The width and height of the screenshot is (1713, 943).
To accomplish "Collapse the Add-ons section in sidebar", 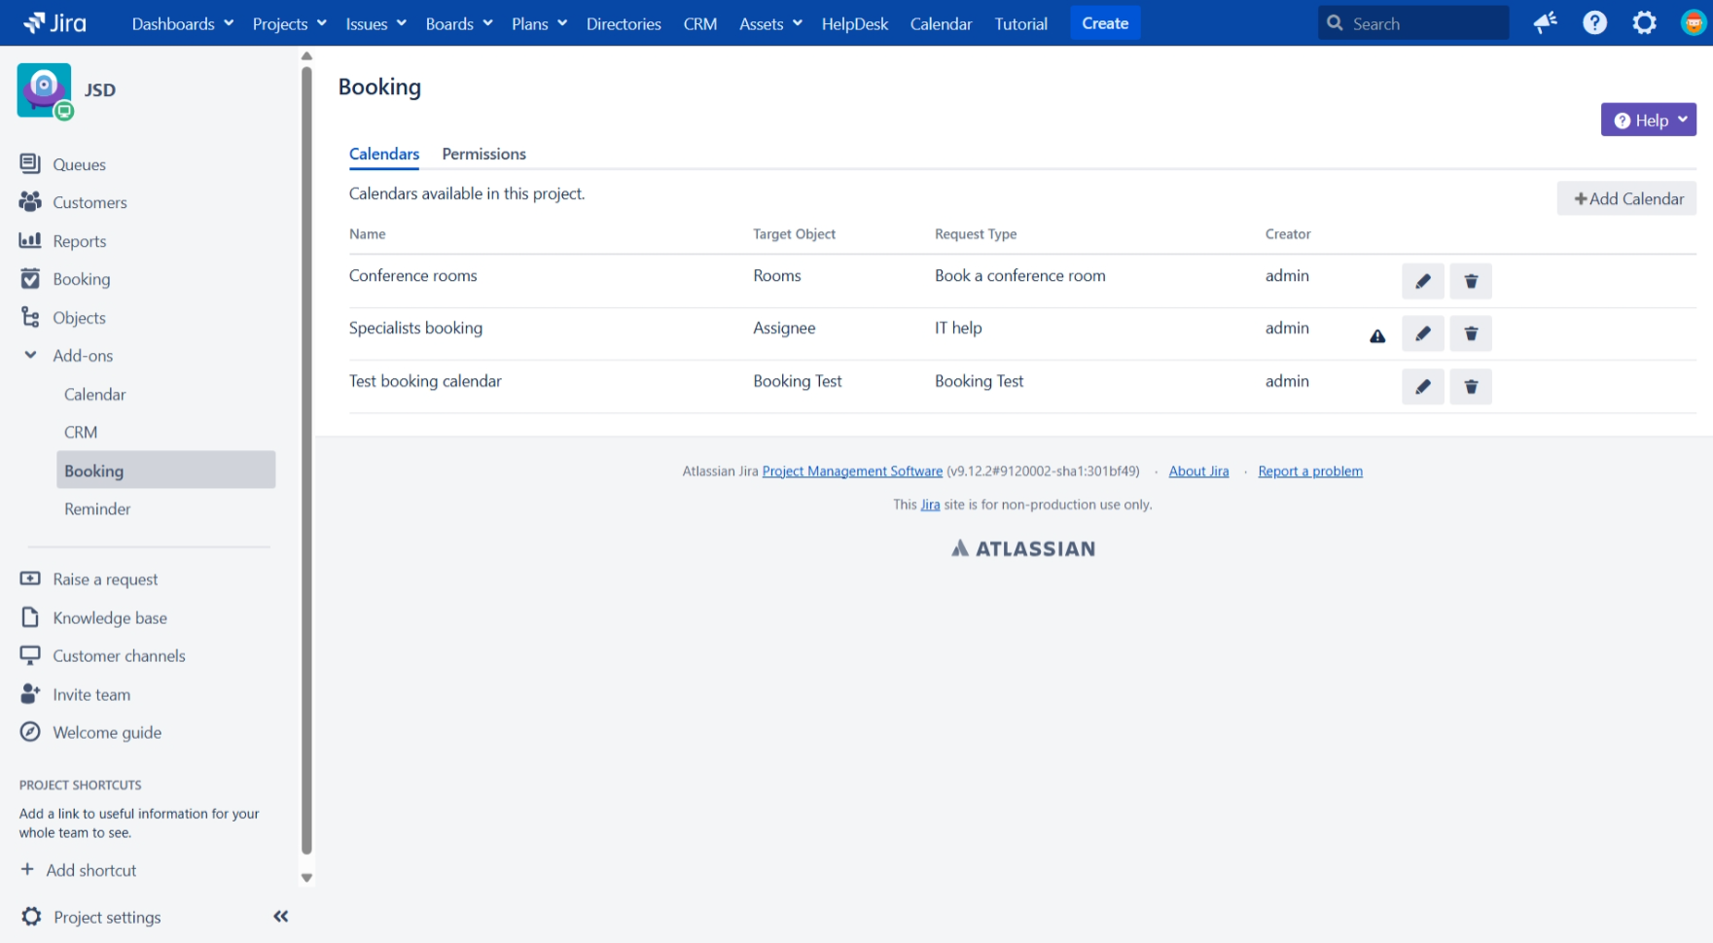I will pos(30,356).
